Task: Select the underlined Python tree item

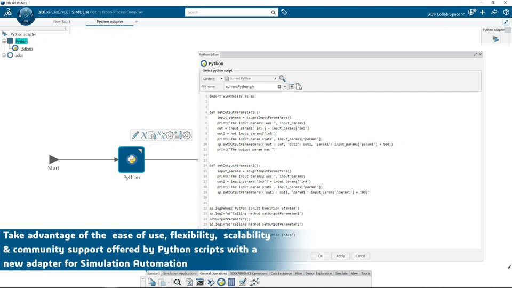Action: (x=27, y=49)
